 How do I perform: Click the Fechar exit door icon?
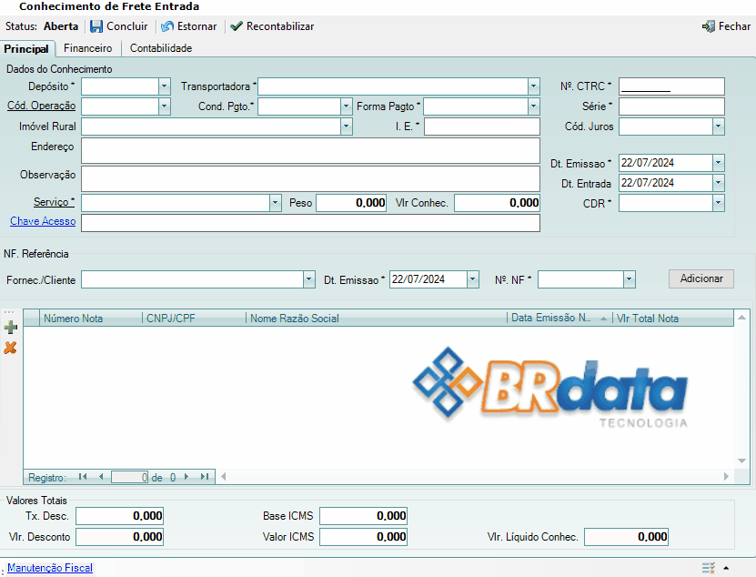pos(709,26)
